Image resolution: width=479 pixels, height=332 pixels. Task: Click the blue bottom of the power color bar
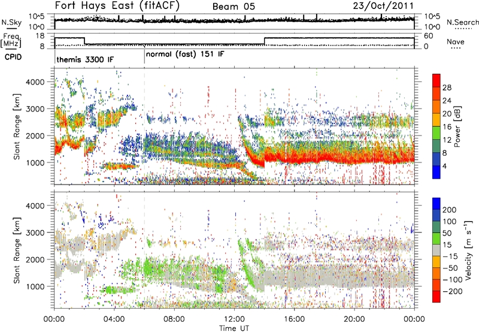(x=436, y=172)
